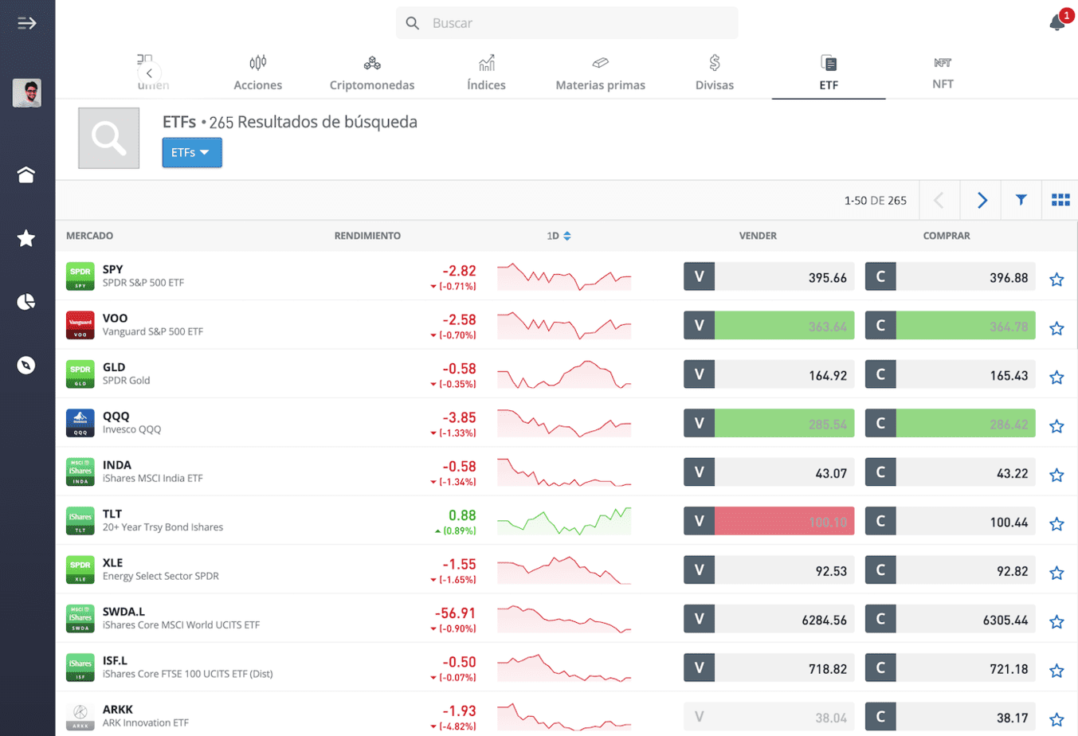Screen dimensions: 1078x736
Task: Toggle the TLT watchlist star
Action: tap(1056, 524)
